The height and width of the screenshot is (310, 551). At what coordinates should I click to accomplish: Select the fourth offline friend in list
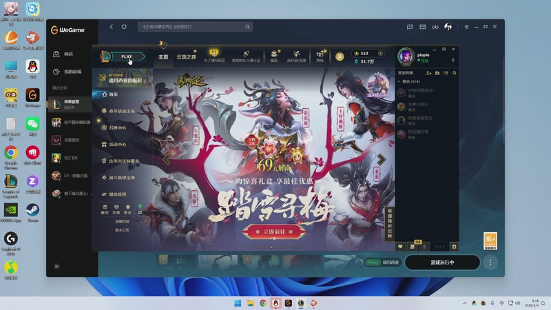pos(427,134)
